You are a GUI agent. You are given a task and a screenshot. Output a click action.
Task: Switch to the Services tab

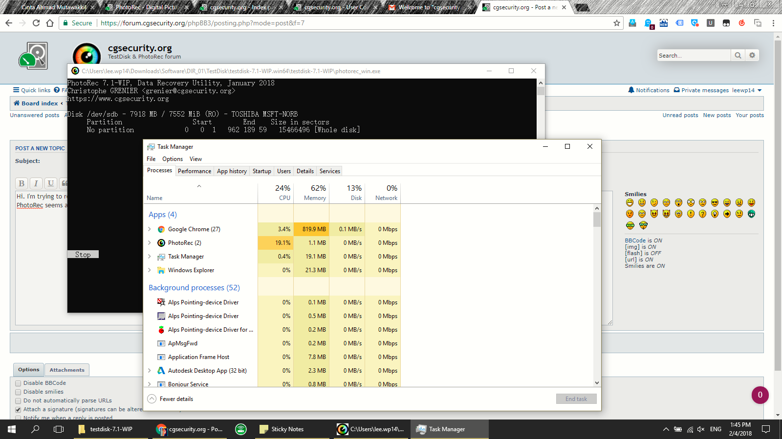pos(330,171)
